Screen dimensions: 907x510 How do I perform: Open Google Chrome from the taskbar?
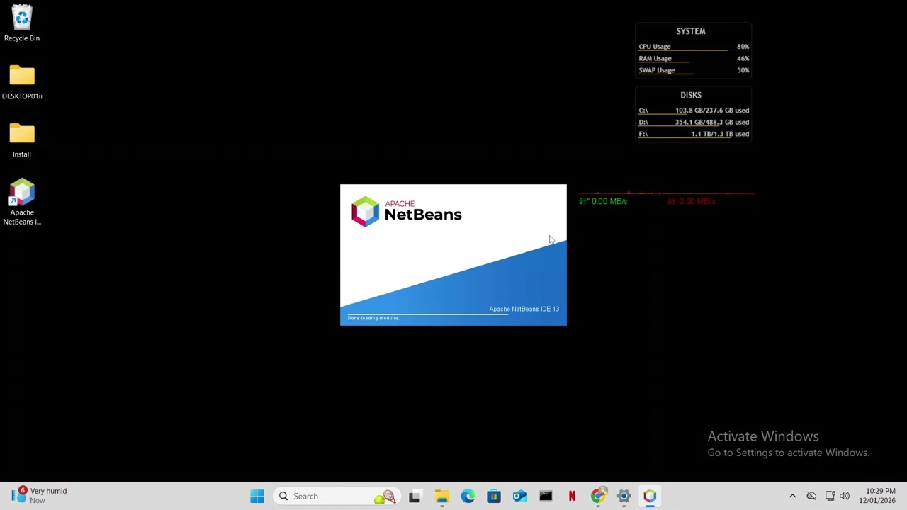tap(598, 496)
